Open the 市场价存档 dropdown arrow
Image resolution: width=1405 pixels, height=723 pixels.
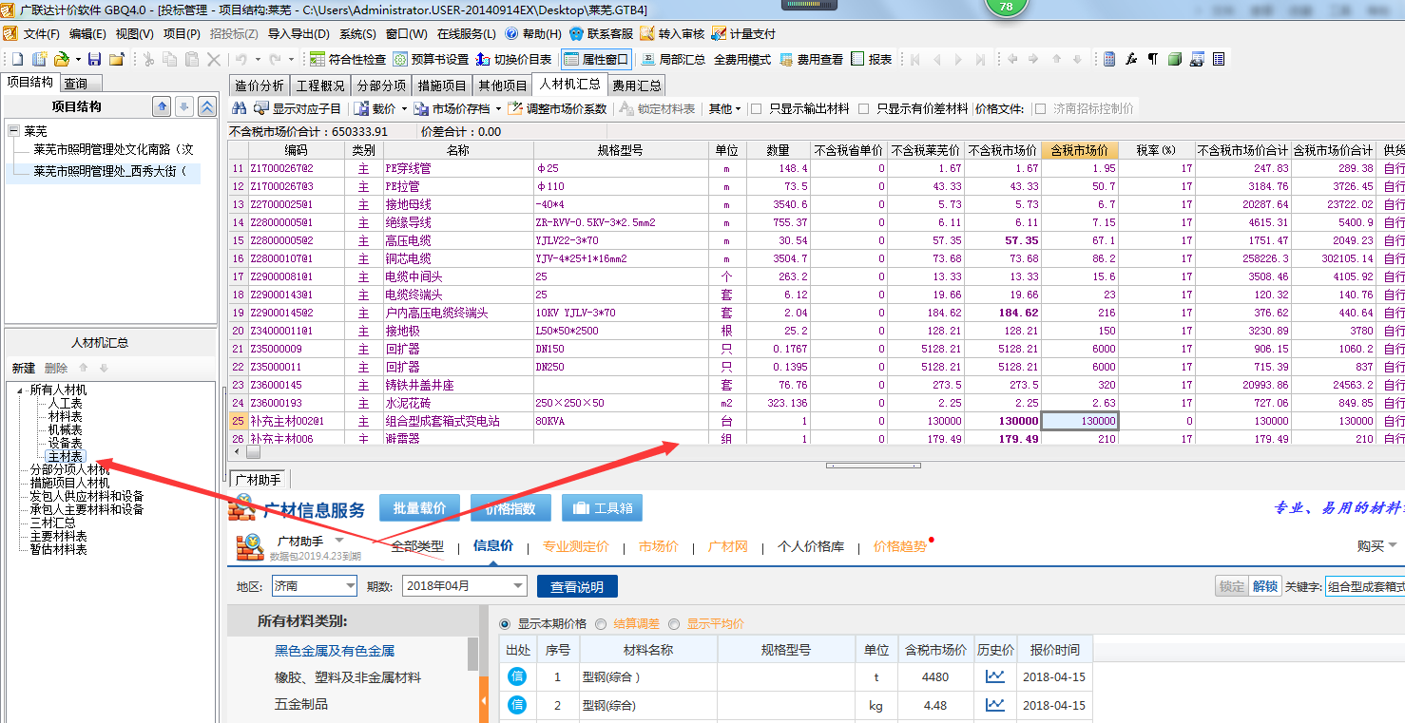coord(498,109)
